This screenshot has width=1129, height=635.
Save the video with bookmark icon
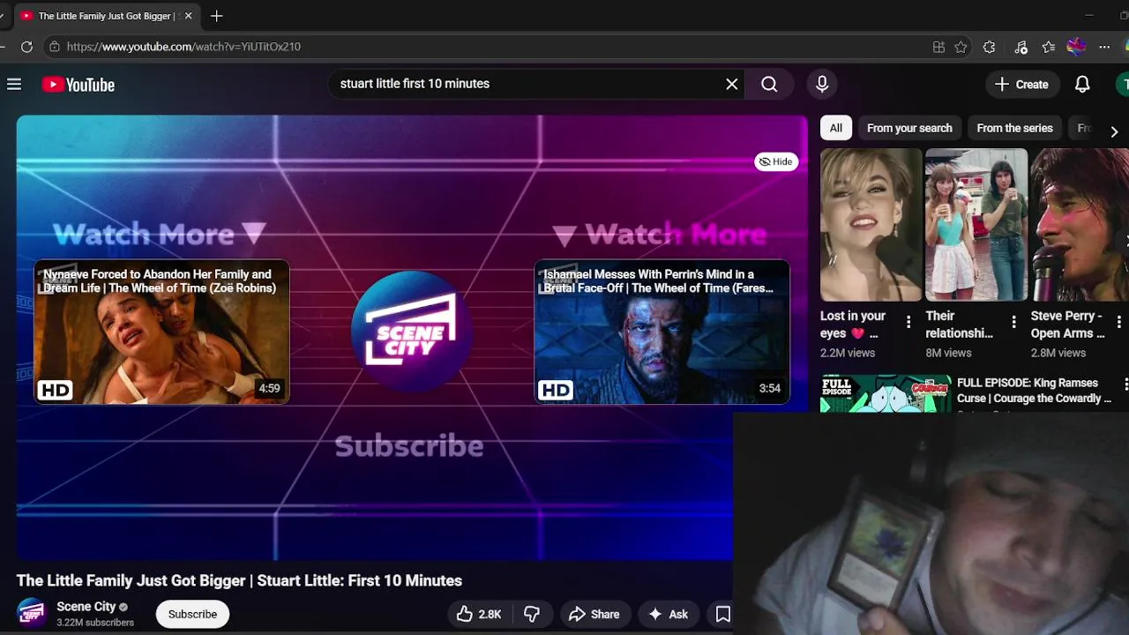pos(722,614)
